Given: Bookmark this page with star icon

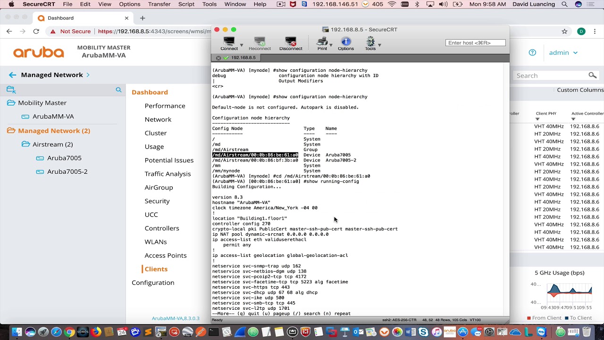Looking at the screenshot, I should [x=564, y=31].
